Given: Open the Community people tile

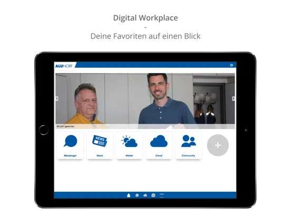Looking at the screenshot, I should tap(188, 145).
